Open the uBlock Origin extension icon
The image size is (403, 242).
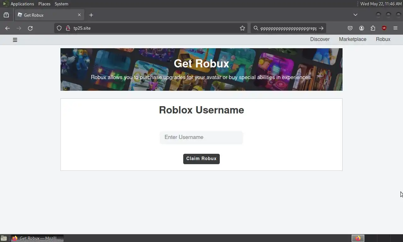coord(384,28)
